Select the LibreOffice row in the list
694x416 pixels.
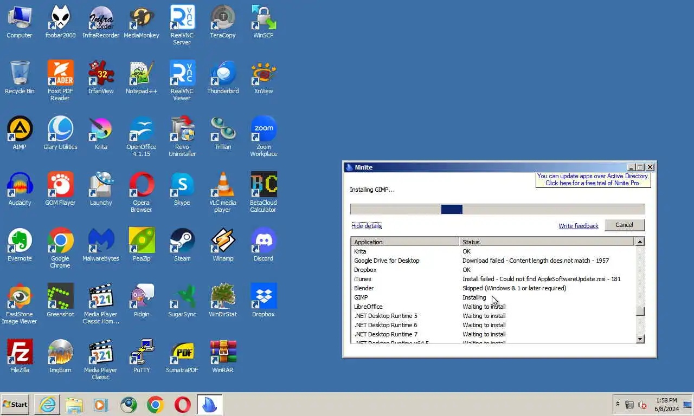tap(493, 307)
